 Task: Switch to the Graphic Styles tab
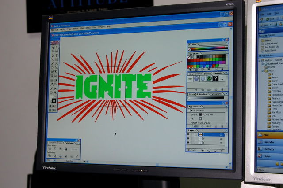tap(195, 74)
